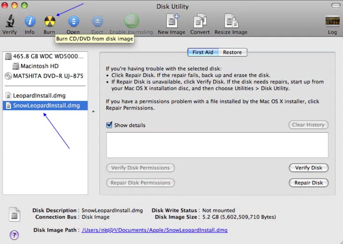Click the Eject toolbar icon
Screen dimensions: 343x244
pos(97,21)
